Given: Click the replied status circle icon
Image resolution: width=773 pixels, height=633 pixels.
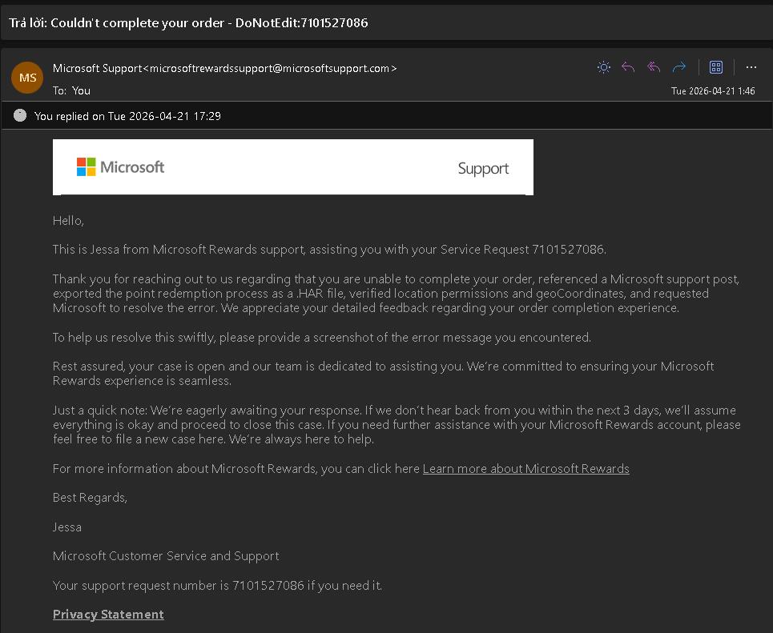Looking at the screenshot, I should [20, 115].
